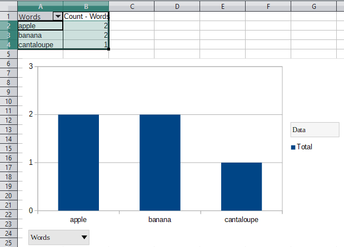This screenshot has width=344, height=247.
Task: Click the blue Total legend color square
Action: click(293, 147)
